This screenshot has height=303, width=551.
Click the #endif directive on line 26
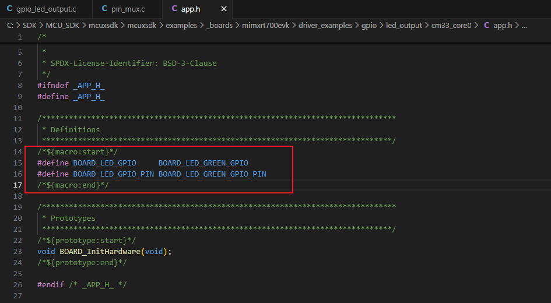pos(51,284)
